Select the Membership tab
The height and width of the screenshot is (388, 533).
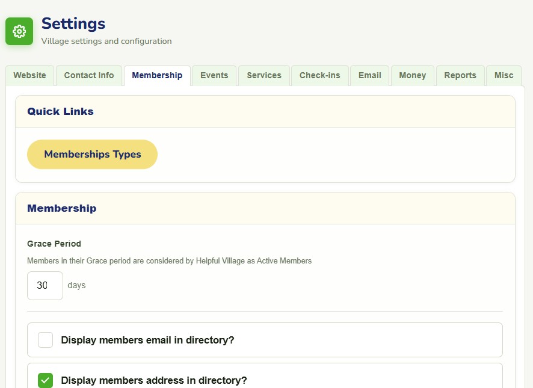pyautogui.click(x=157, y=75)
